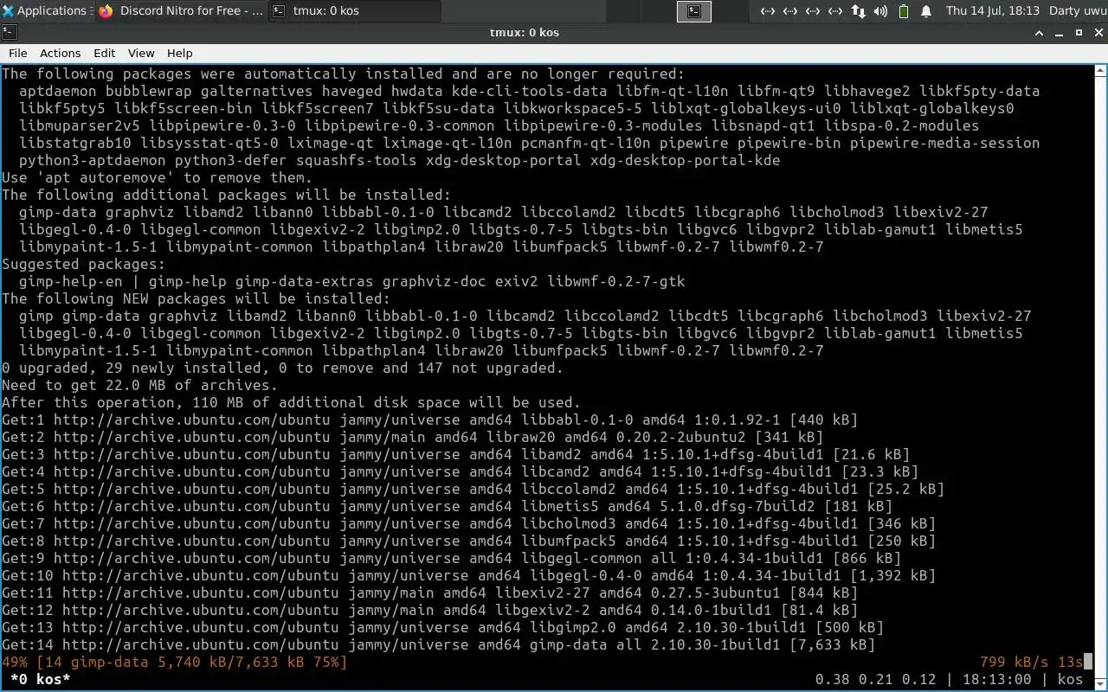Click the Get:14 gimp-data download line

[x=438, y=645]
